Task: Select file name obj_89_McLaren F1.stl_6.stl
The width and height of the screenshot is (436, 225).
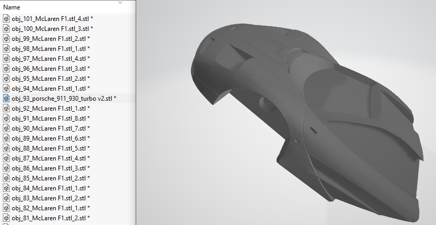Action: [51, 138]
